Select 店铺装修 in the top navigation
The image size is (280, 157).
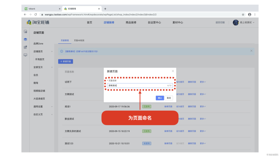[109, 22]
